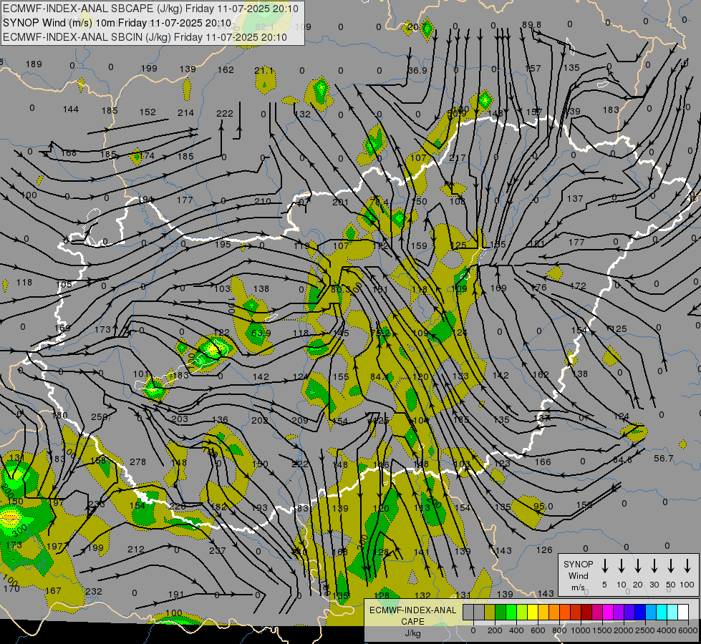Click the map value 214
Viewport: 701px width, 644px height.
(185, 112)
